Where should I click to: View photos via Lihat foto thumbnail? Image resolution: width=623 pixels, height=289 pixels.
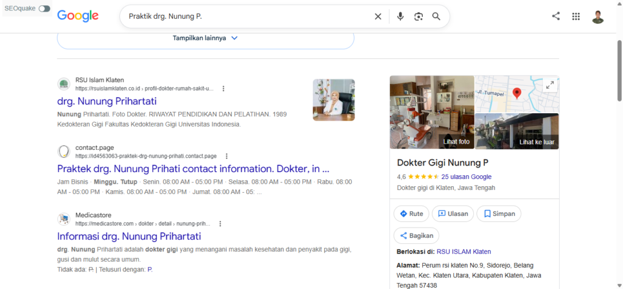point(432,112)
